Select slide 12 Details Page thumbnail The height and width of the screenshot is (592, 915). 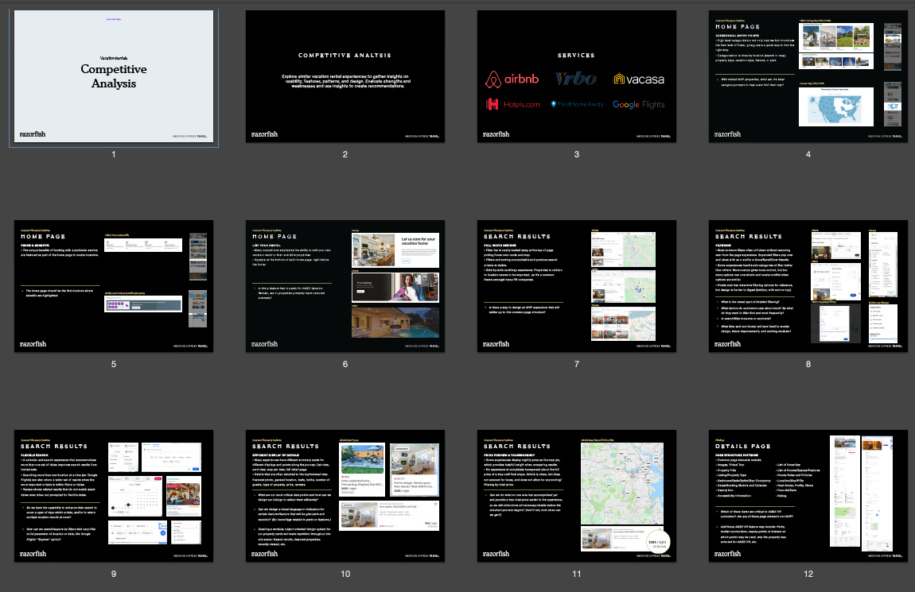click(808, 496)
